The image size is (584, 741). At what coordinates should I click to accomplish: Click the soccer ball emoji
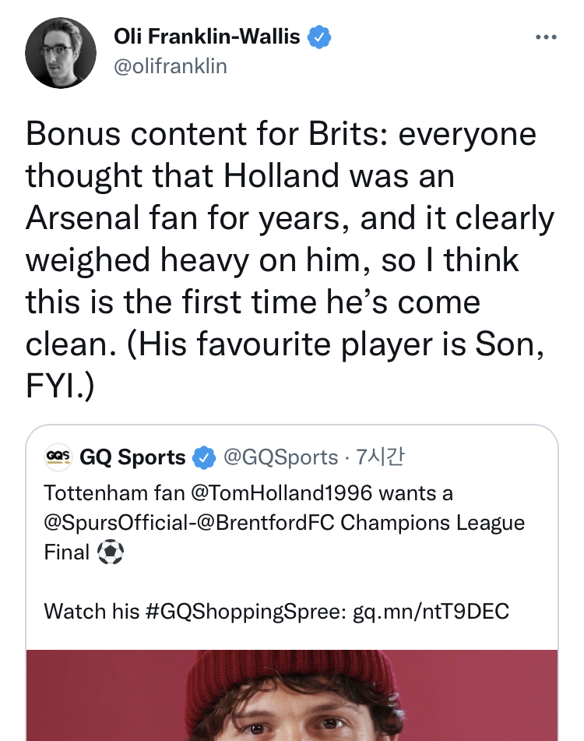[111, 552]
